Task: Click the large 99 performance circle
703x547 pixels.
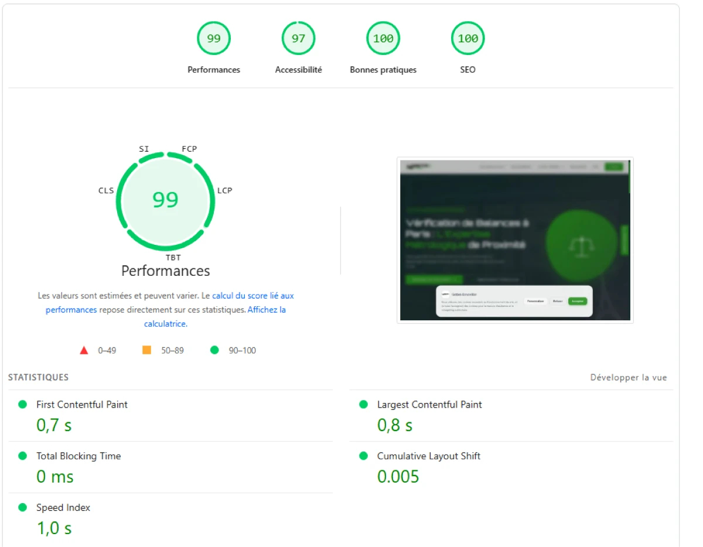Action: click(165, 200)
